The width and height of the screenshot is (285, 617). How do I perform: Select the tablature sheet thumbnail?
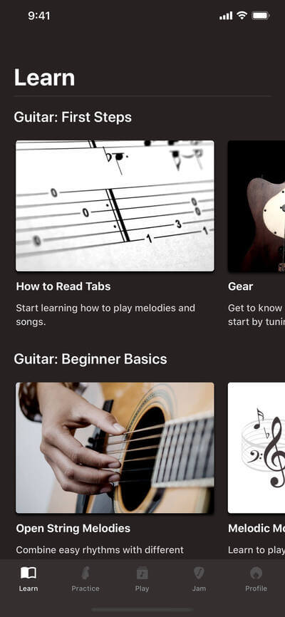pos(115,206)
